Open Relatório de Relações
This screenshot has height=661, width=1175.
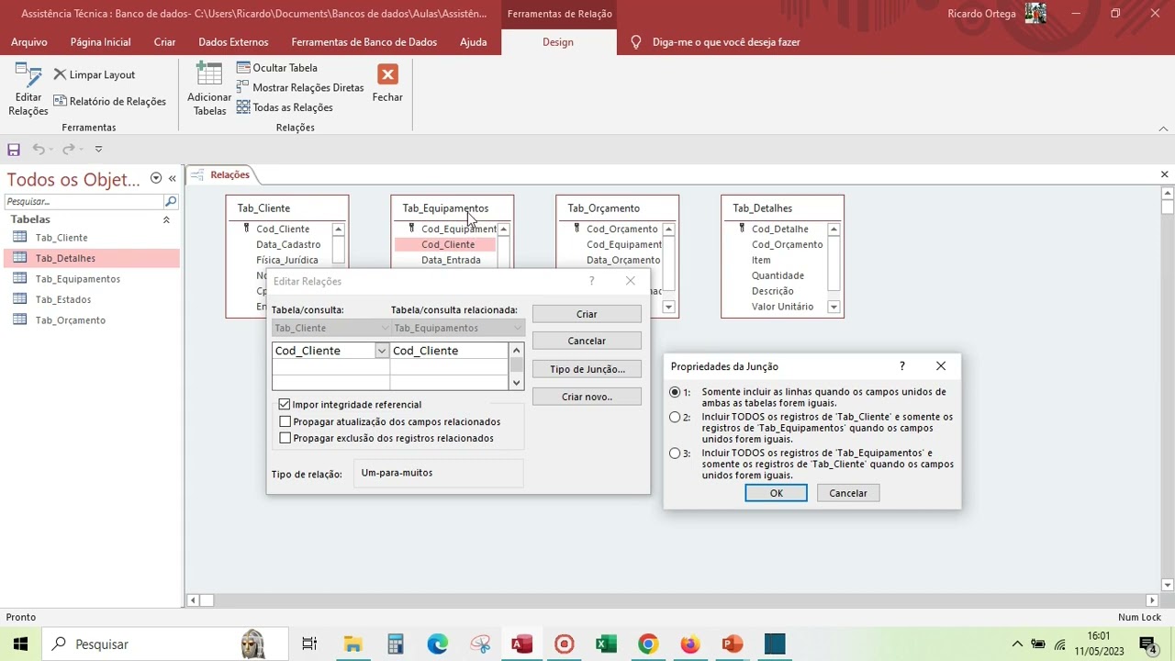click(x=109, y=101)
